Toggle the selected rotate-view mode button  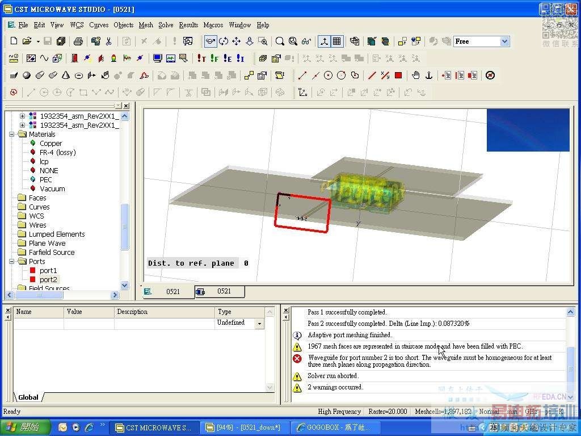pos(210,41)
